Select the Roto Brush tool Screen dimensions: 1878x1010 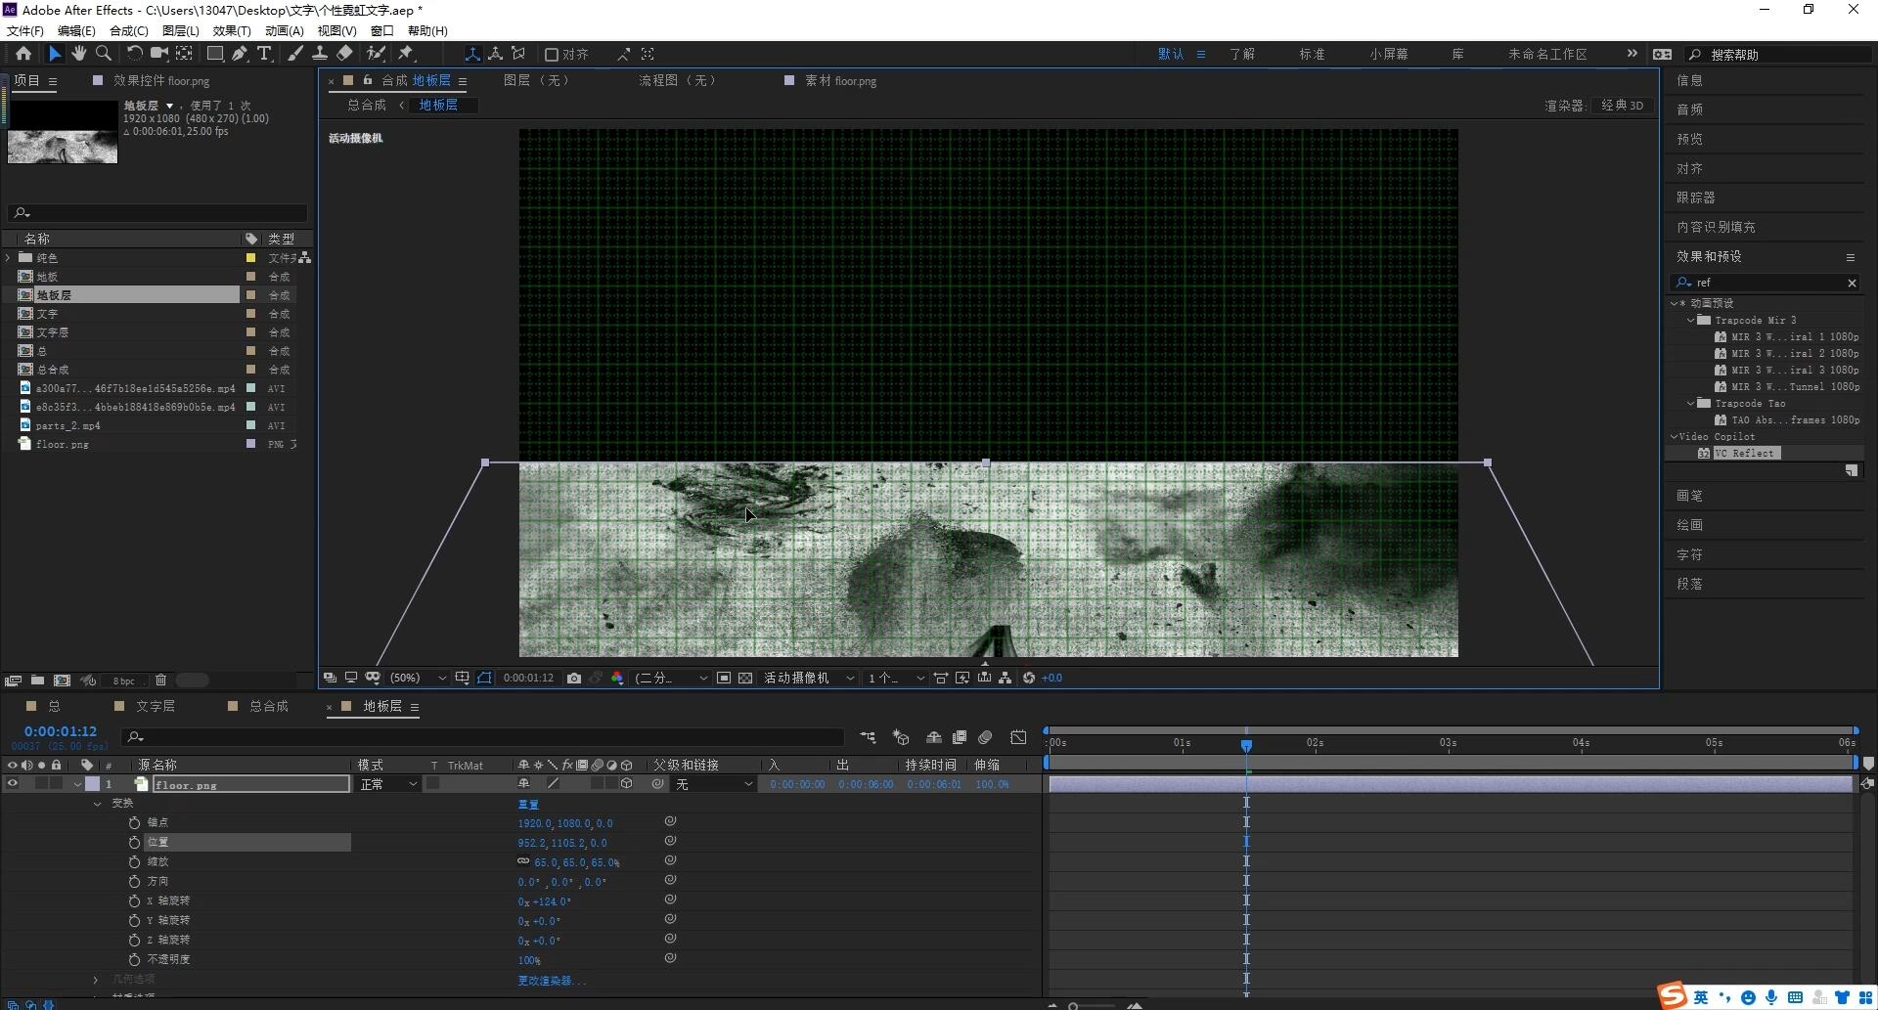(x=376, y=54)
